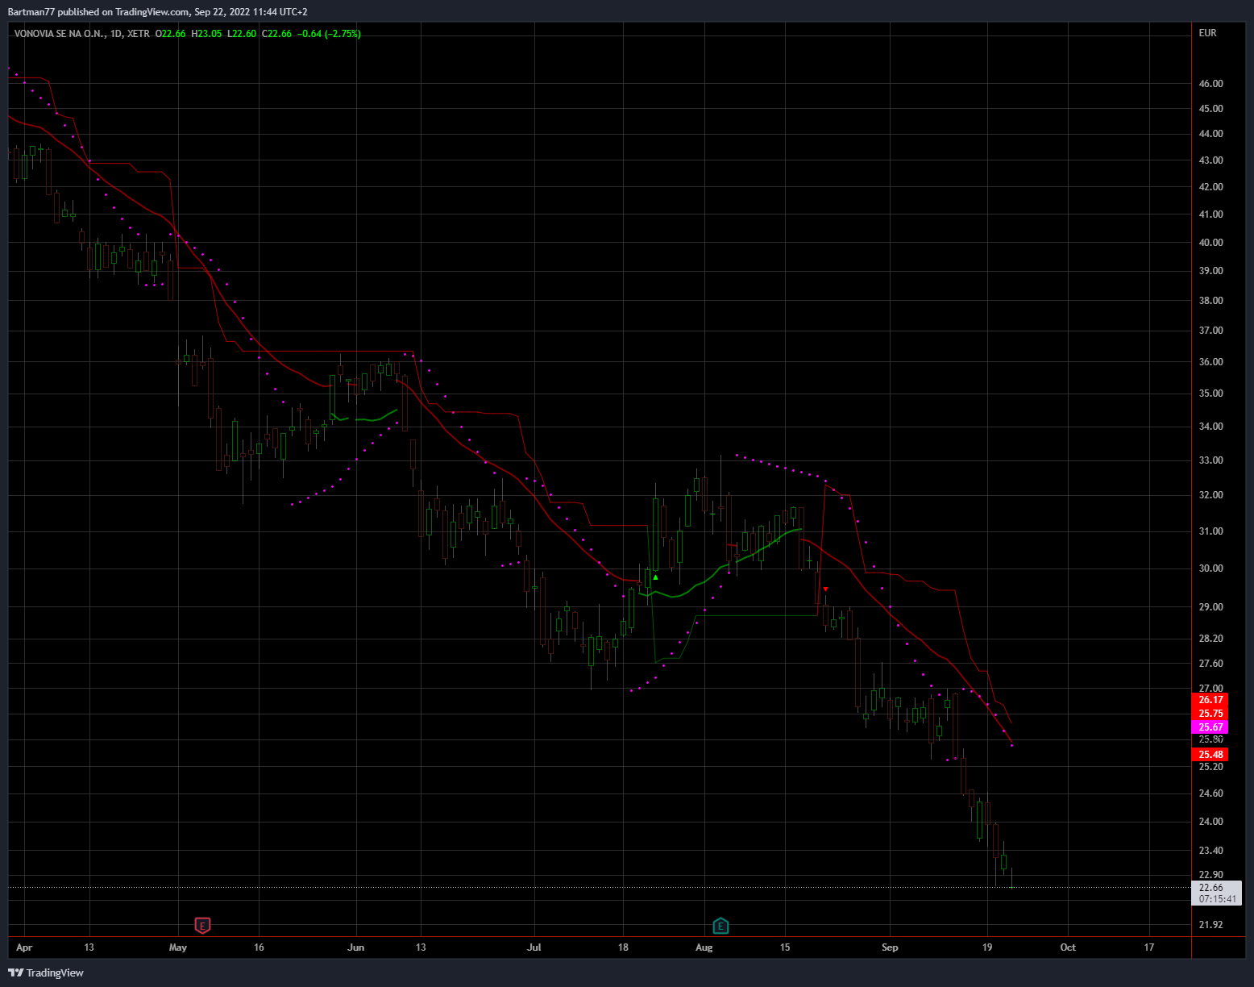1254x987 pixels.
Task: Click the low value L22.60 in legend
Action: tap(242, 34)
